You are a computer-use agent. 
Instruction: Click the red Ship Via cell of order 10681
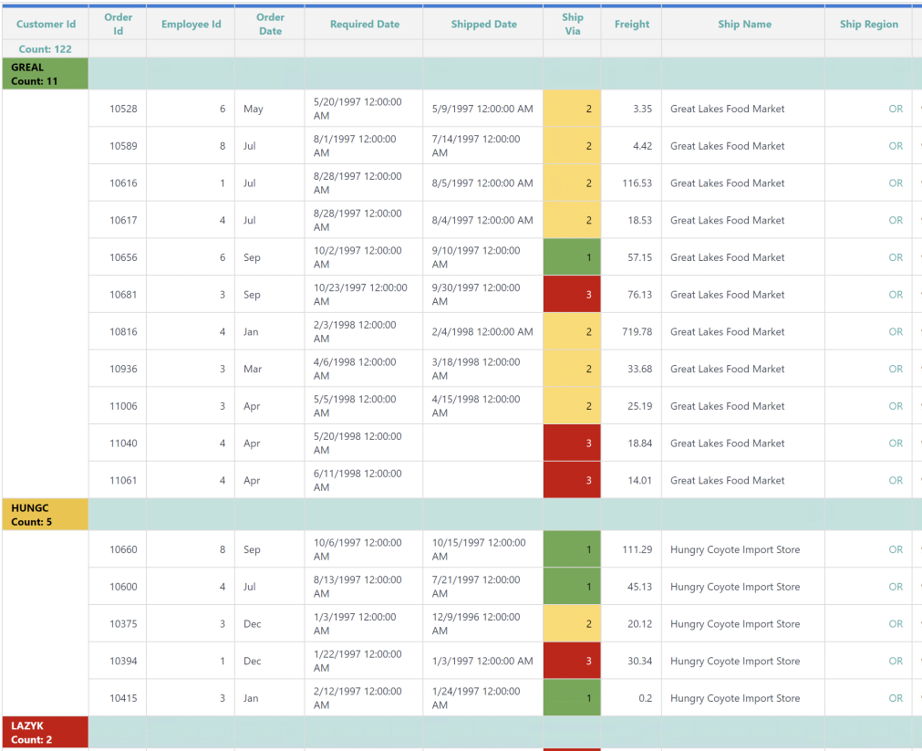click(572, 294)
